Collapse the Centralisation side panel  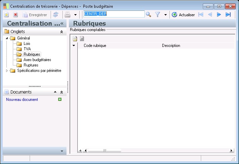(62, 23)
